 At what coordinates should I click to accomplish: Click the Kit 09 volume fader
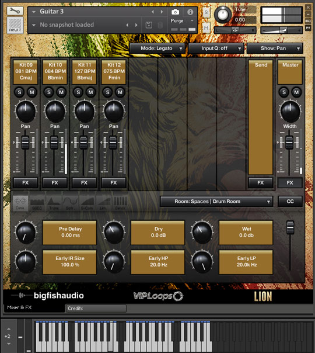click(x=25, y=142)
